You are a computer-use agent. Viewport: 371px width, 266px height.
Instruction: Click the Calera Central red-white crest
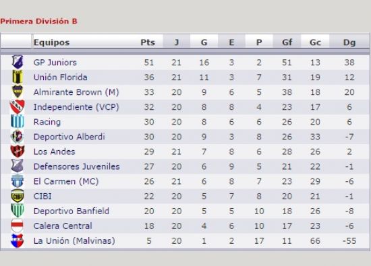click(x=18, y=226)
